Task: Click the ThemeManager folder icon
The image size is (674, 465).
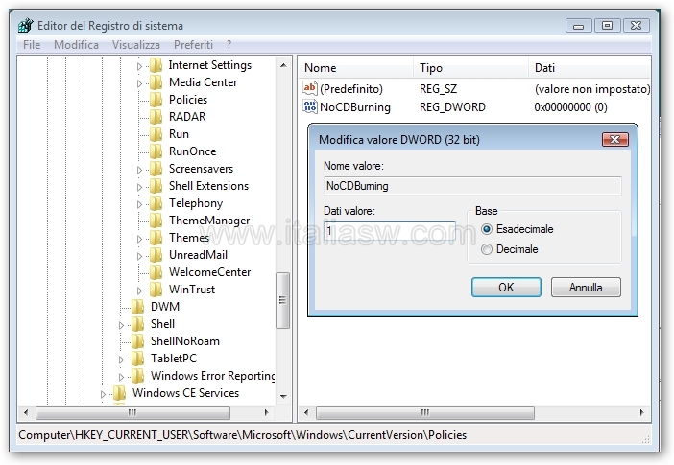Action: [156, 221]
